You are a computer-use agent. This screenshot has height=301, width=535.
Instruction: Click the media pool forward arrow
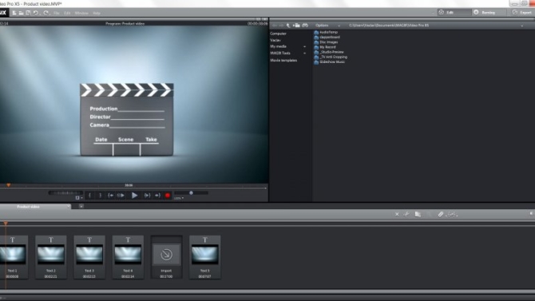[281, 26]
